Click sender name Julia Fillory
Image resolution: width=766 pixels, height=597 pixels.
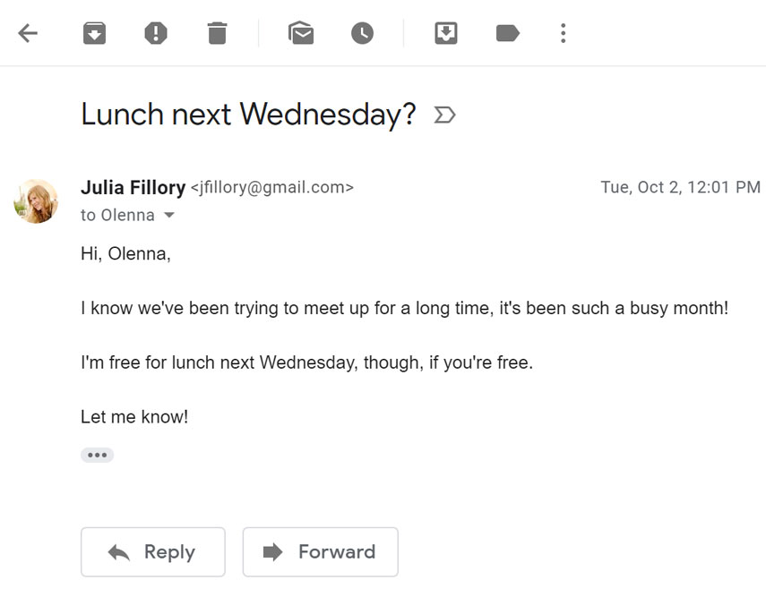[x=133, y=187]
